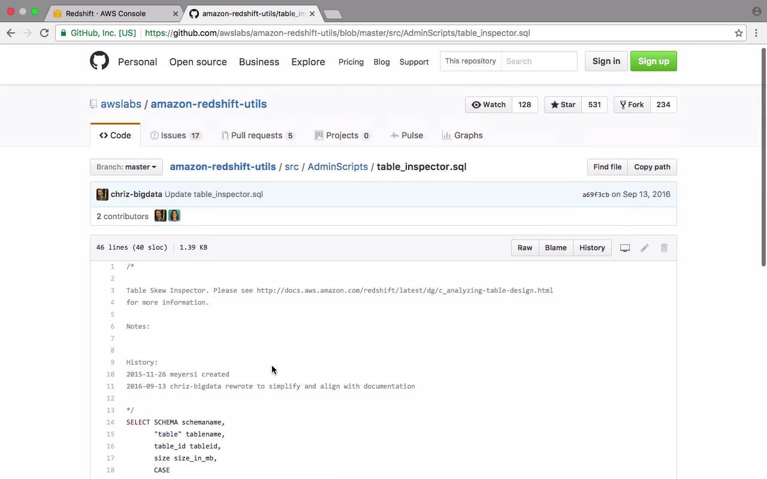This screenshot has width=767, height=479.
Task: Open the Update table_inspector.sql commit message
Action: pyautogui.click(x=214, y=195)
